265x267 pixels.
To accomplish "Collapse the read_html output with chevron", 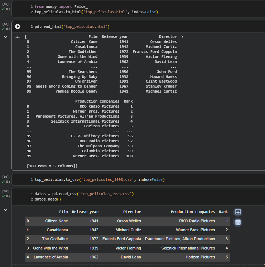I will coord(5,37).
